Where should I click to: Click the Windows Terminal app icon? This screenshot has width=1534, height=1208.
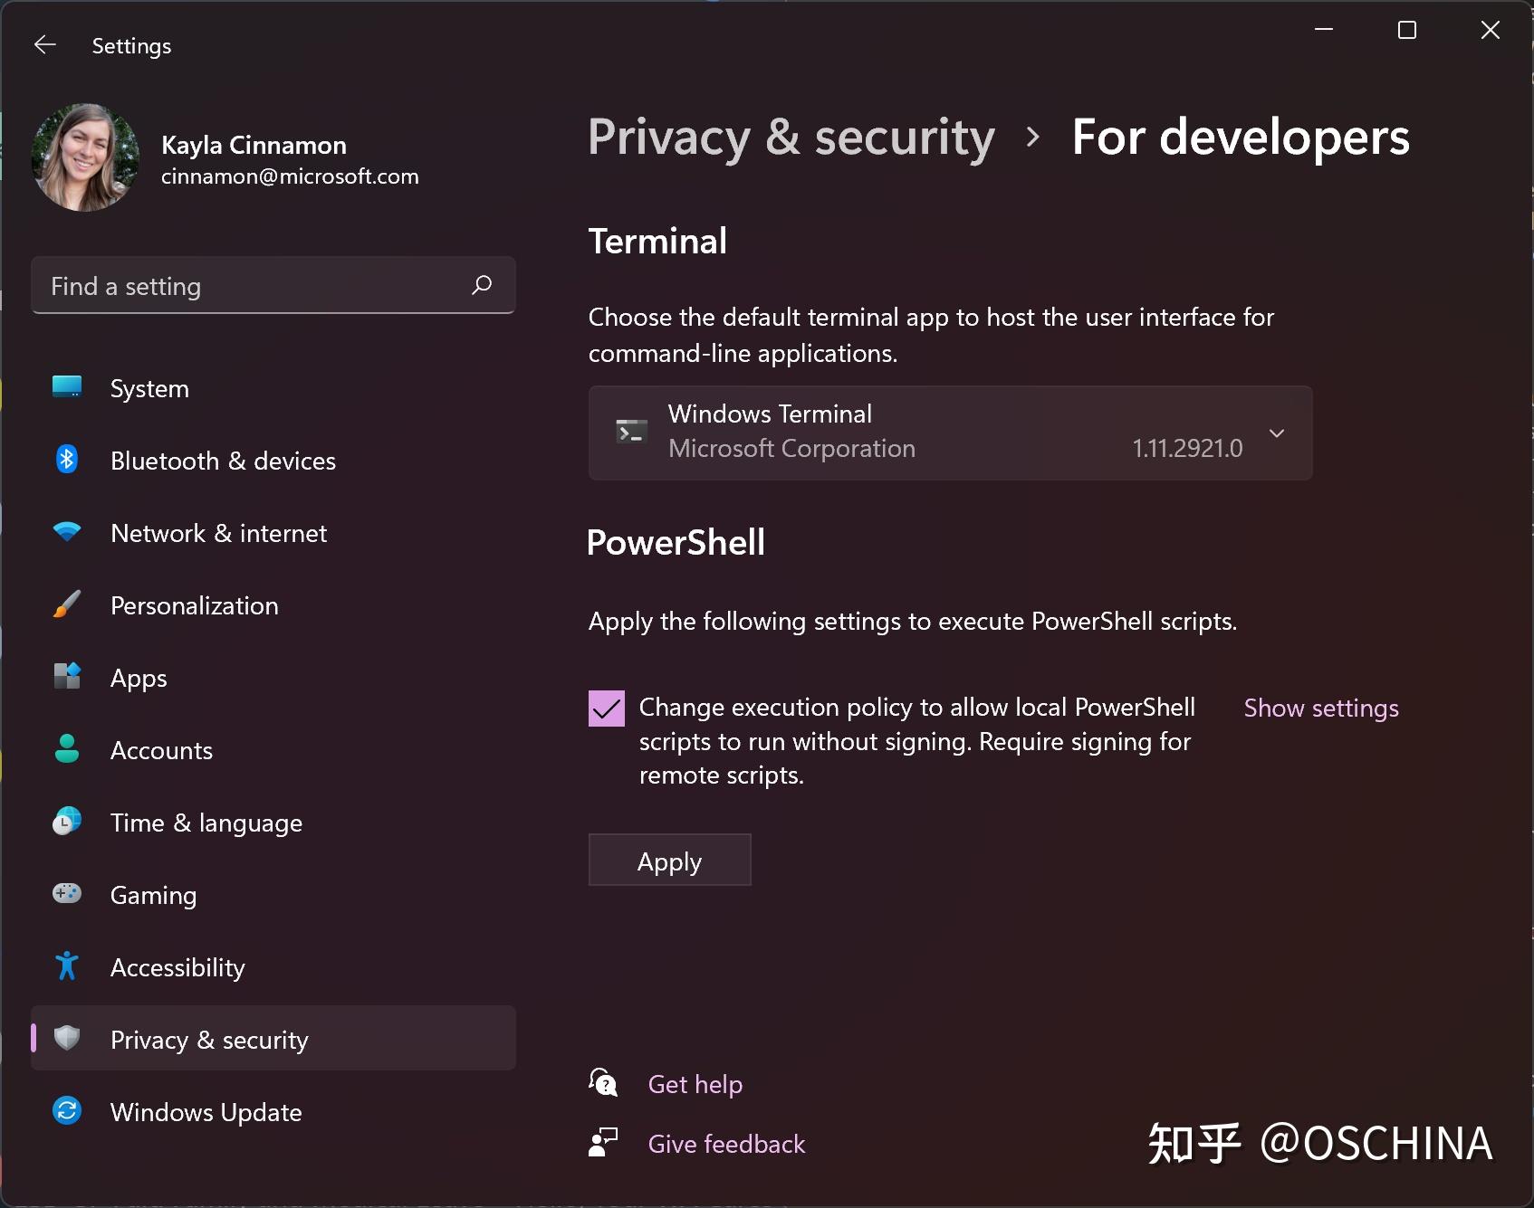pyautogui.click(x=631, y=432)
